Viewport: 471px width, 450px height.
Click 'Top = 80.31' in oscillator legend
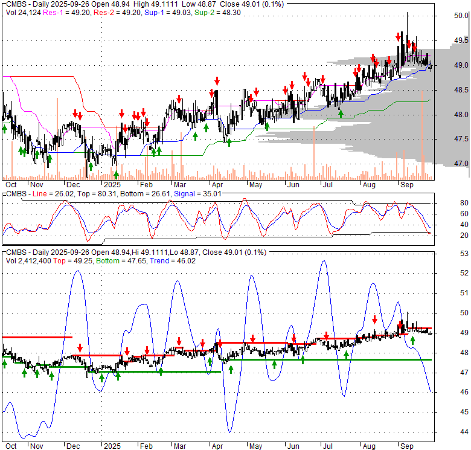pos(97,194)
